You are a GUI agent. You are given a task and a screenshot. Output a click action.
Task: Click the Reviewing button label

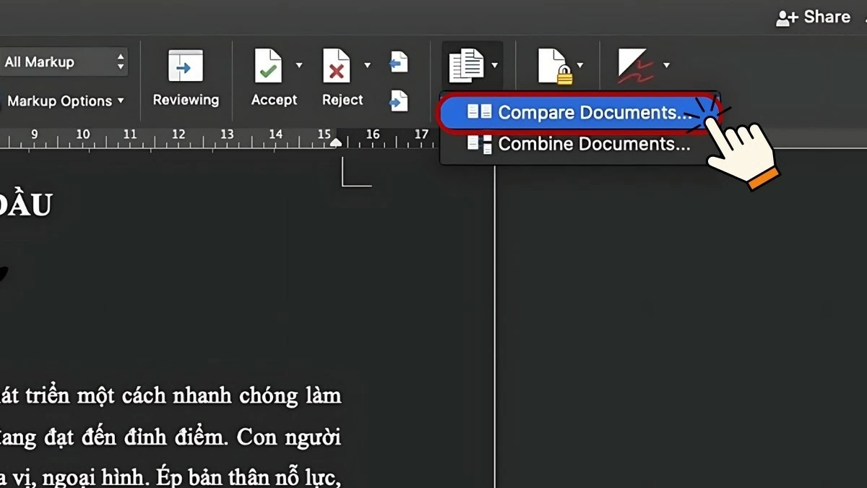[x=185, y=101]
